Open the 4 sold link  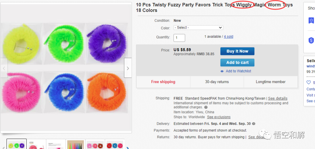[229, 37]
